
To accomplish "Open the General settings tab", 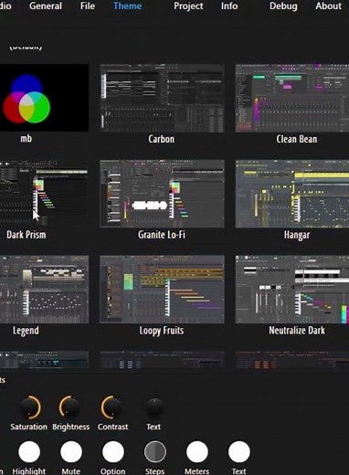I will point(46,5).
